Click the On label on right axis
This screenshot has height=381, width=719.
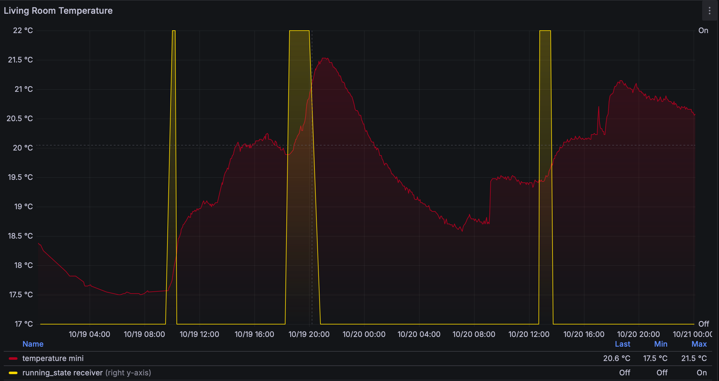pos(703,31)
